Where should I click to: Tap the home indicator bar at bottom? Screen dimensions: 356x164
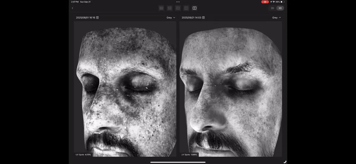point(178,162)
